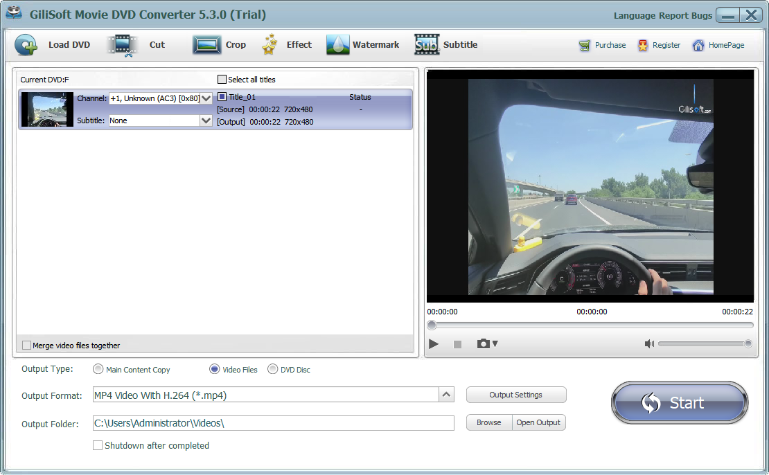This screenshot has width=769, height=475.
Task: Enable Shutdown after completed checkbox
Action: [98, 445]
